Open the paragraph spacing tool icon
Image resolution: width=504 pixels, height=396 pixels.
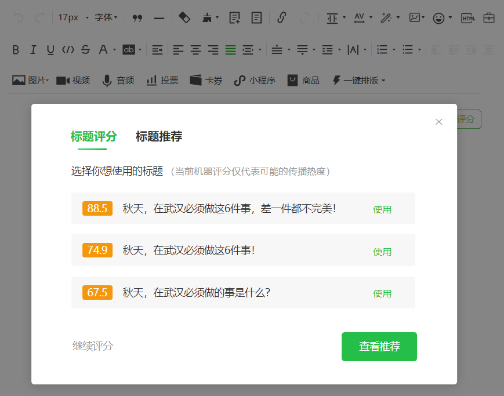[332, 17]
